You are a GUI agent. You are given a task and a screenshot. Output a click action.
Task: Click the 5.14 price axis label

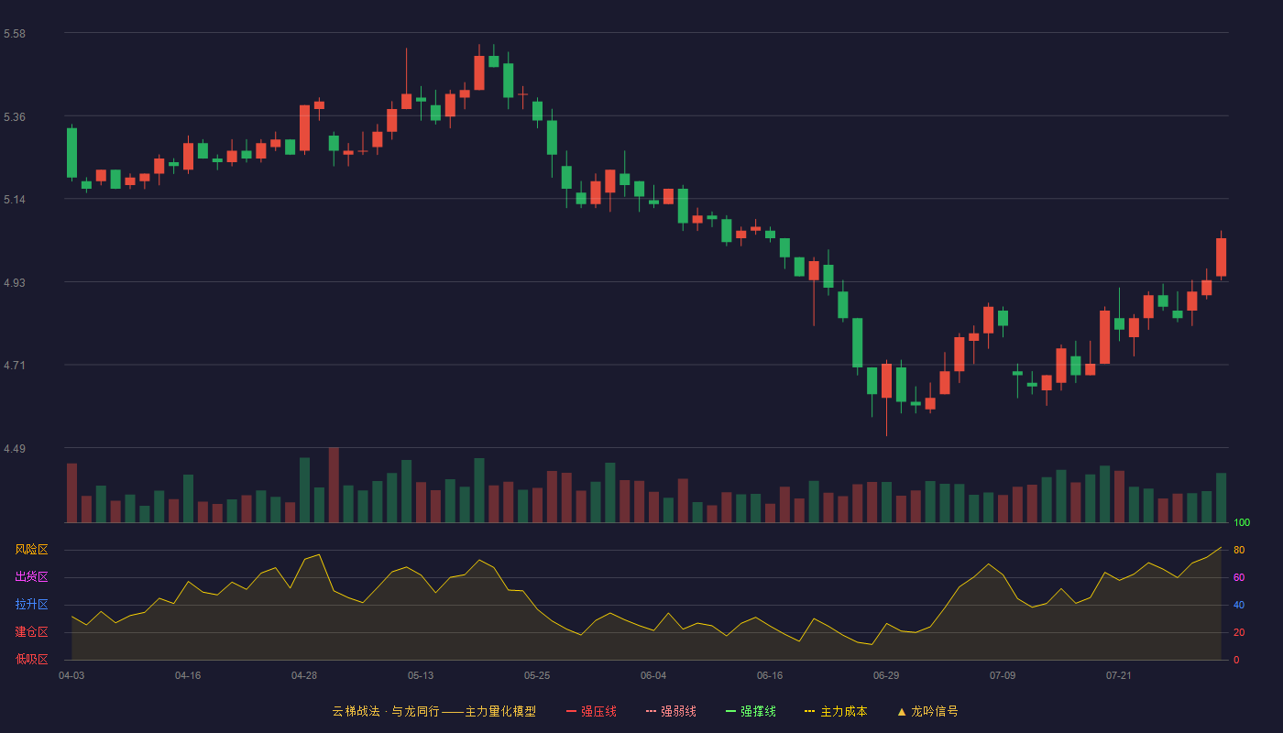[15, 200]
